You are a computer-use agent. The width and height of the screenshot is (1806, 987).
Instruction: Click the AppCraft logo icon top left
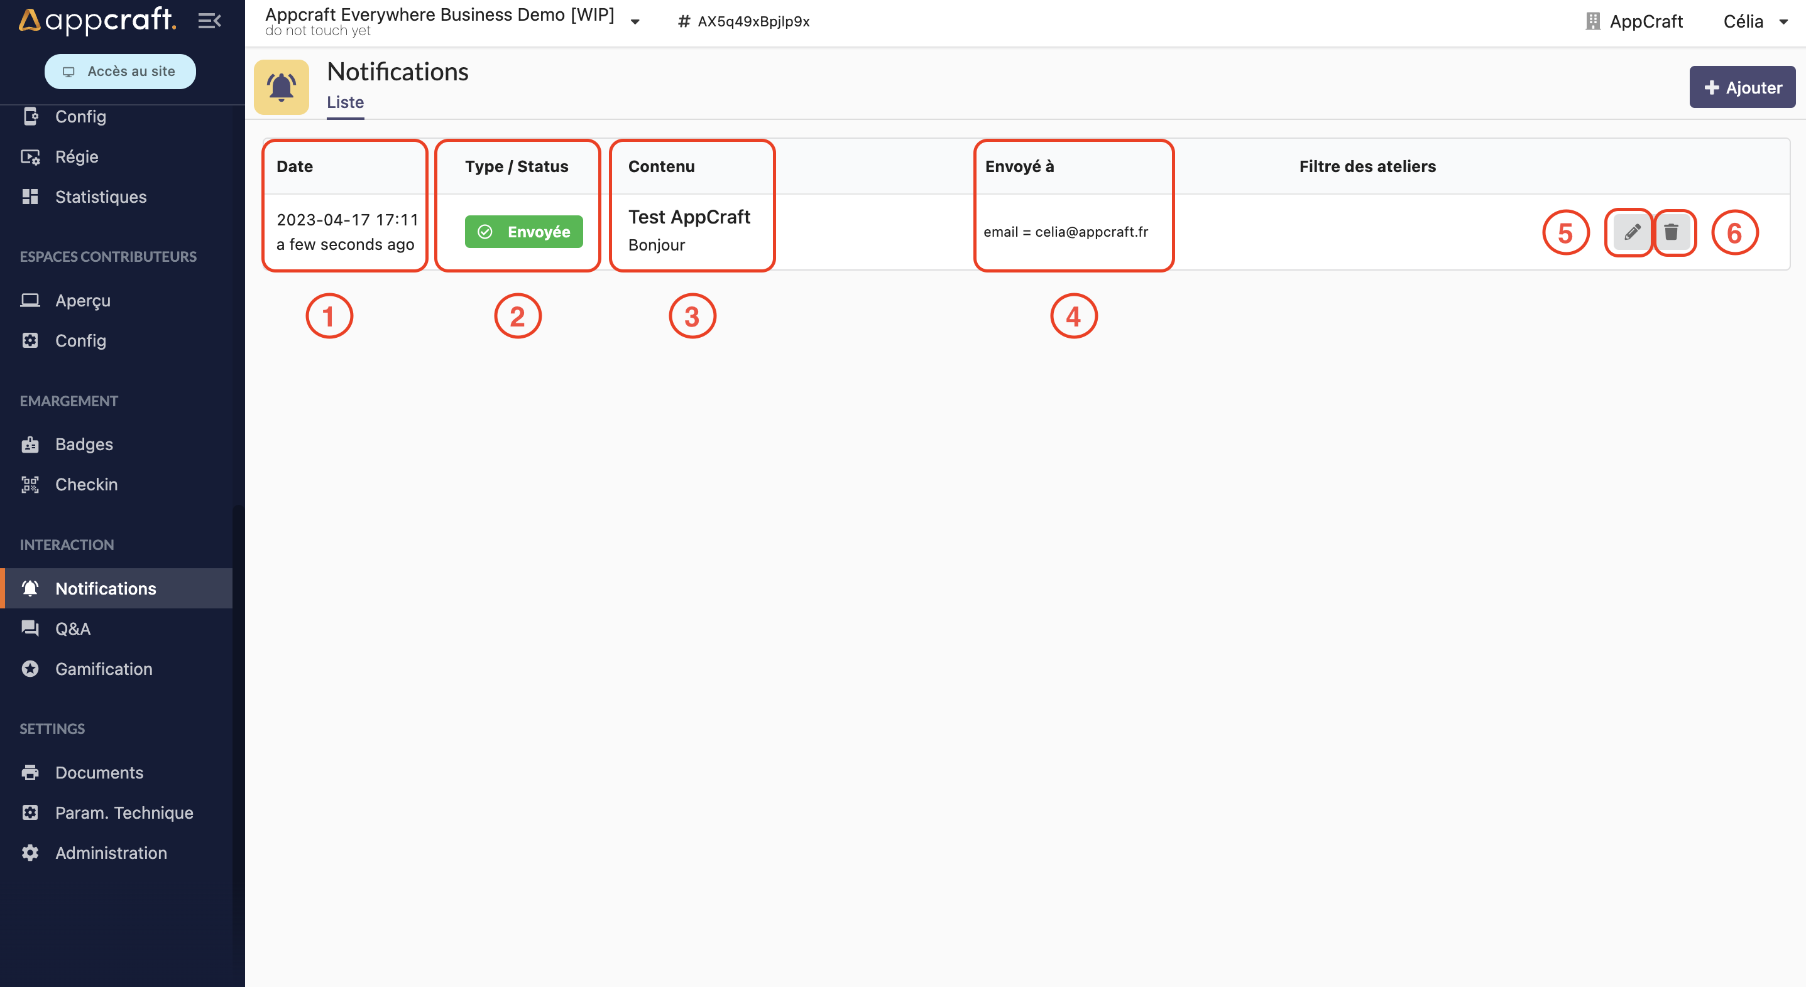click(28, 19)
